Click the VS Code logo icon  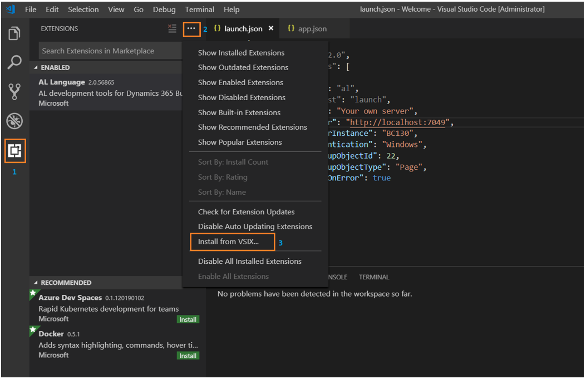coord(11,9)
